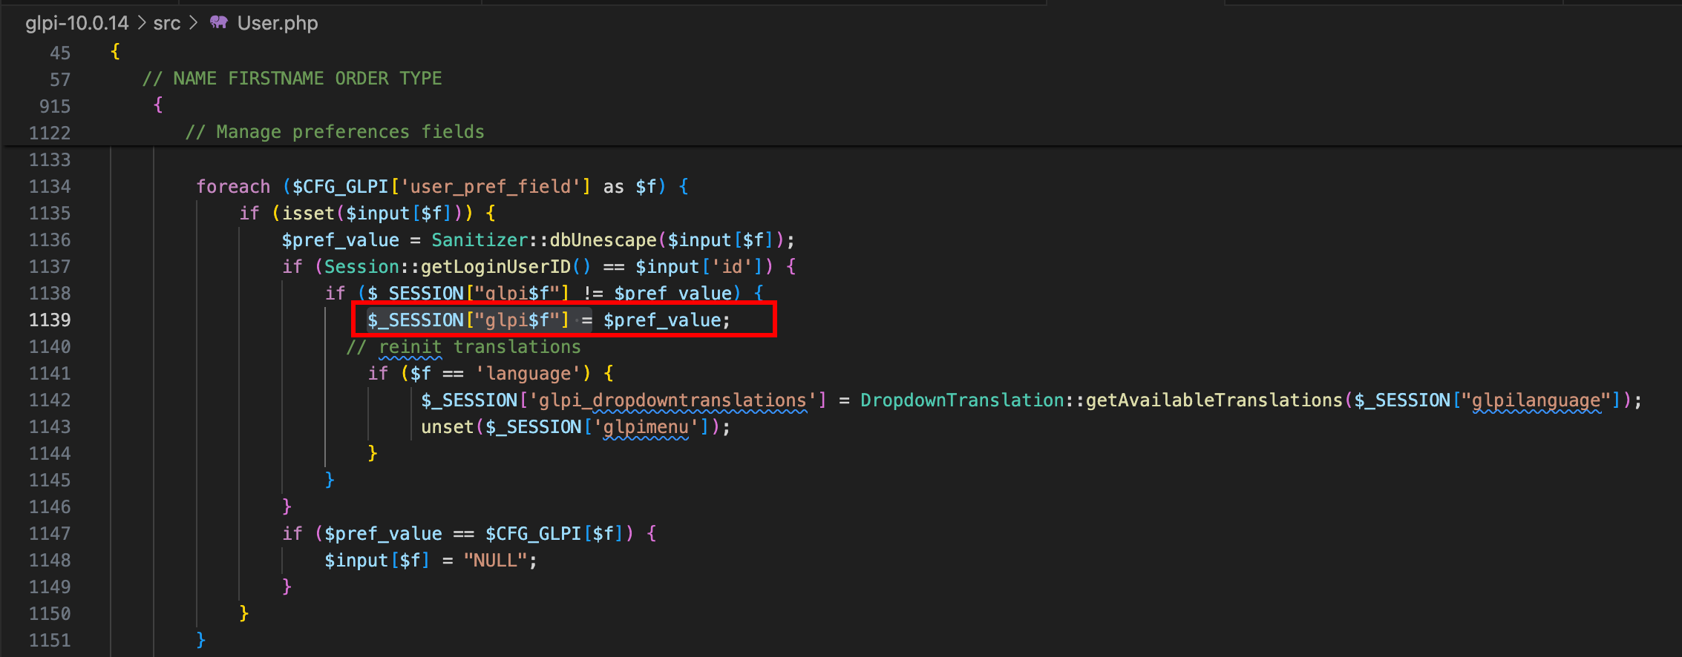Click 'glpimenu' string on line 1143
Viewport: 1682px width, 657px height.
tap(646, 426)
